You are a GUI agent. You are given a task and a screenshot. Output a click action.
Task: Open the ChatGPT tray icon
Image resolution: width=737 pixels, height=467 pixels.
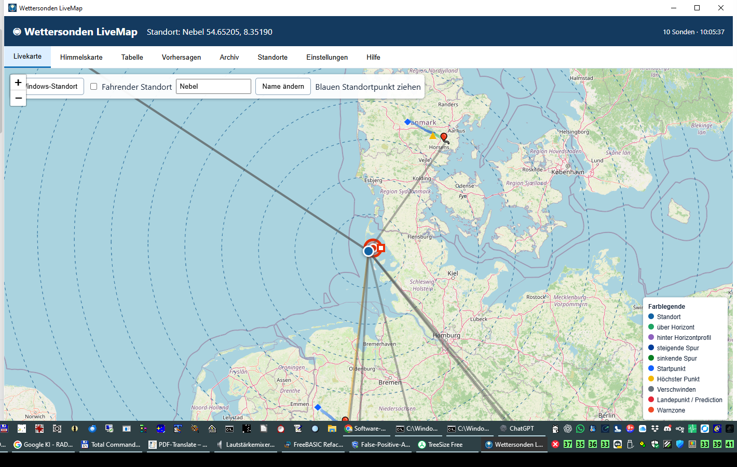[x=568, y=429]
